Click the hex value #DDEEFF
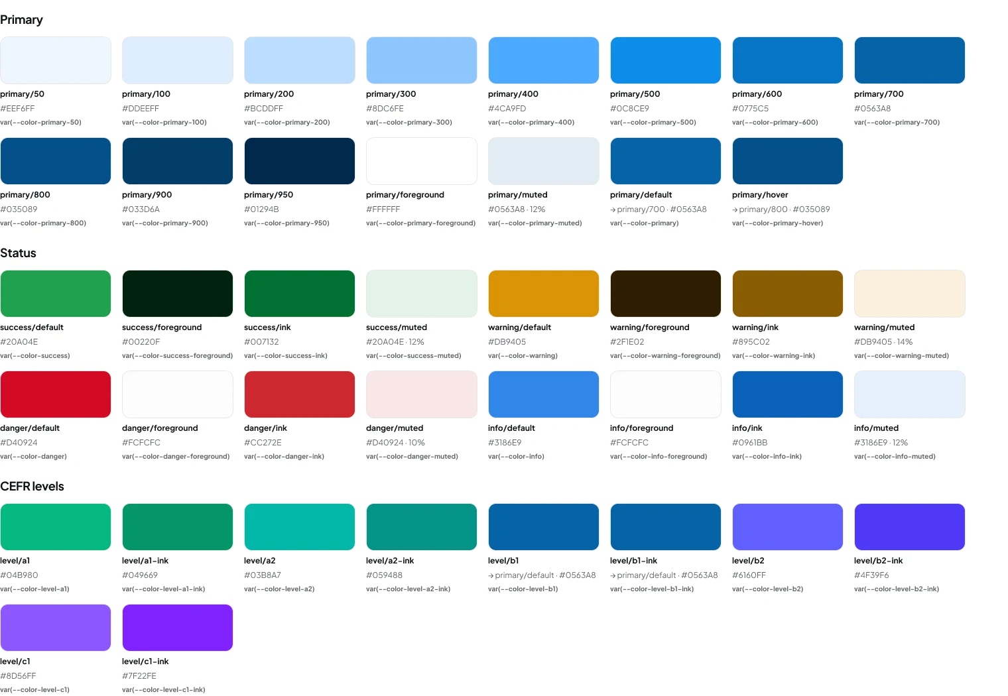Screen dimensions: 1008x696 click(x=141, y=109)
